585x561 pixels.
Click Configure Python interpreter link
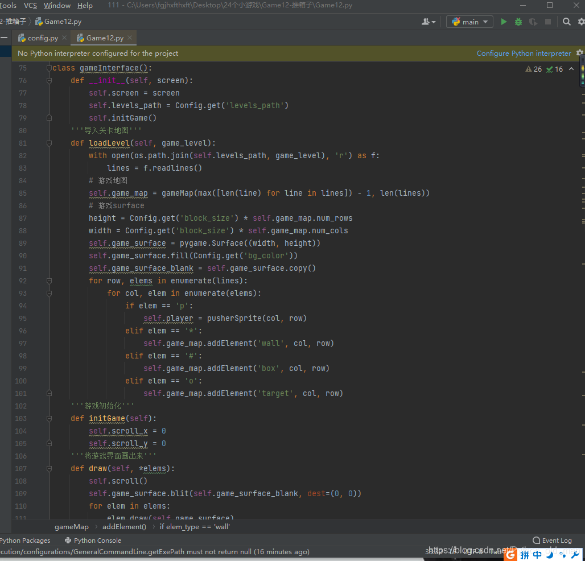coord(524,53)
